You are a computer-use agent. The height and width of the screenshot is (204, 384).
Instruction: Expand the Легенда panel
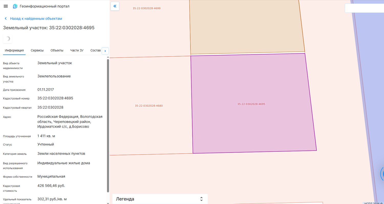click(160, 199)
